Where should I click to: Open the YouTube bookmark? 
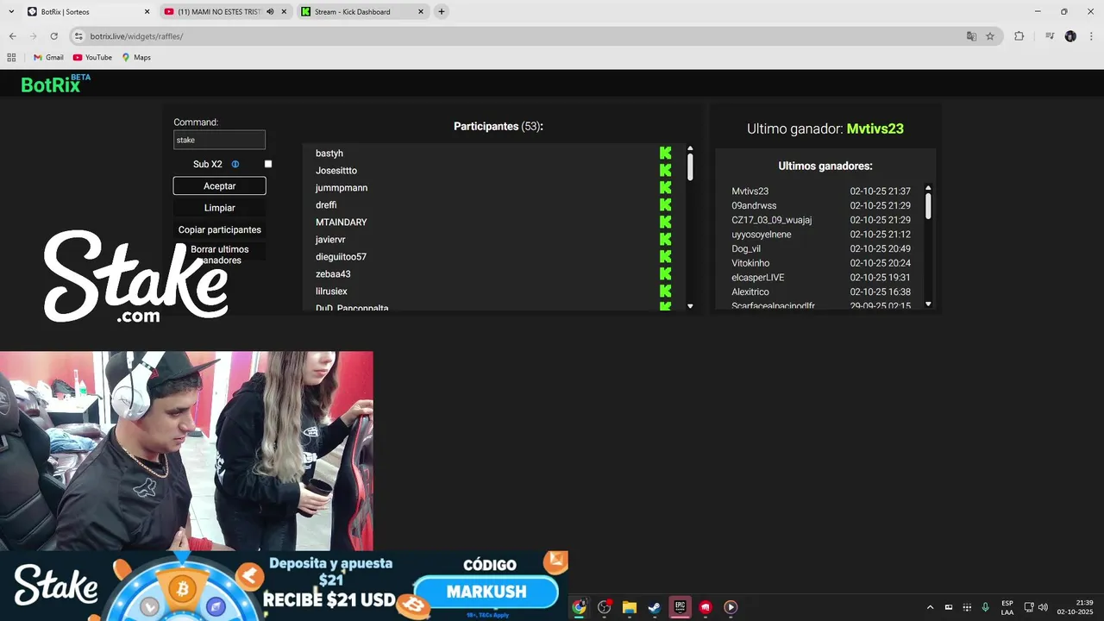[92, 57]
